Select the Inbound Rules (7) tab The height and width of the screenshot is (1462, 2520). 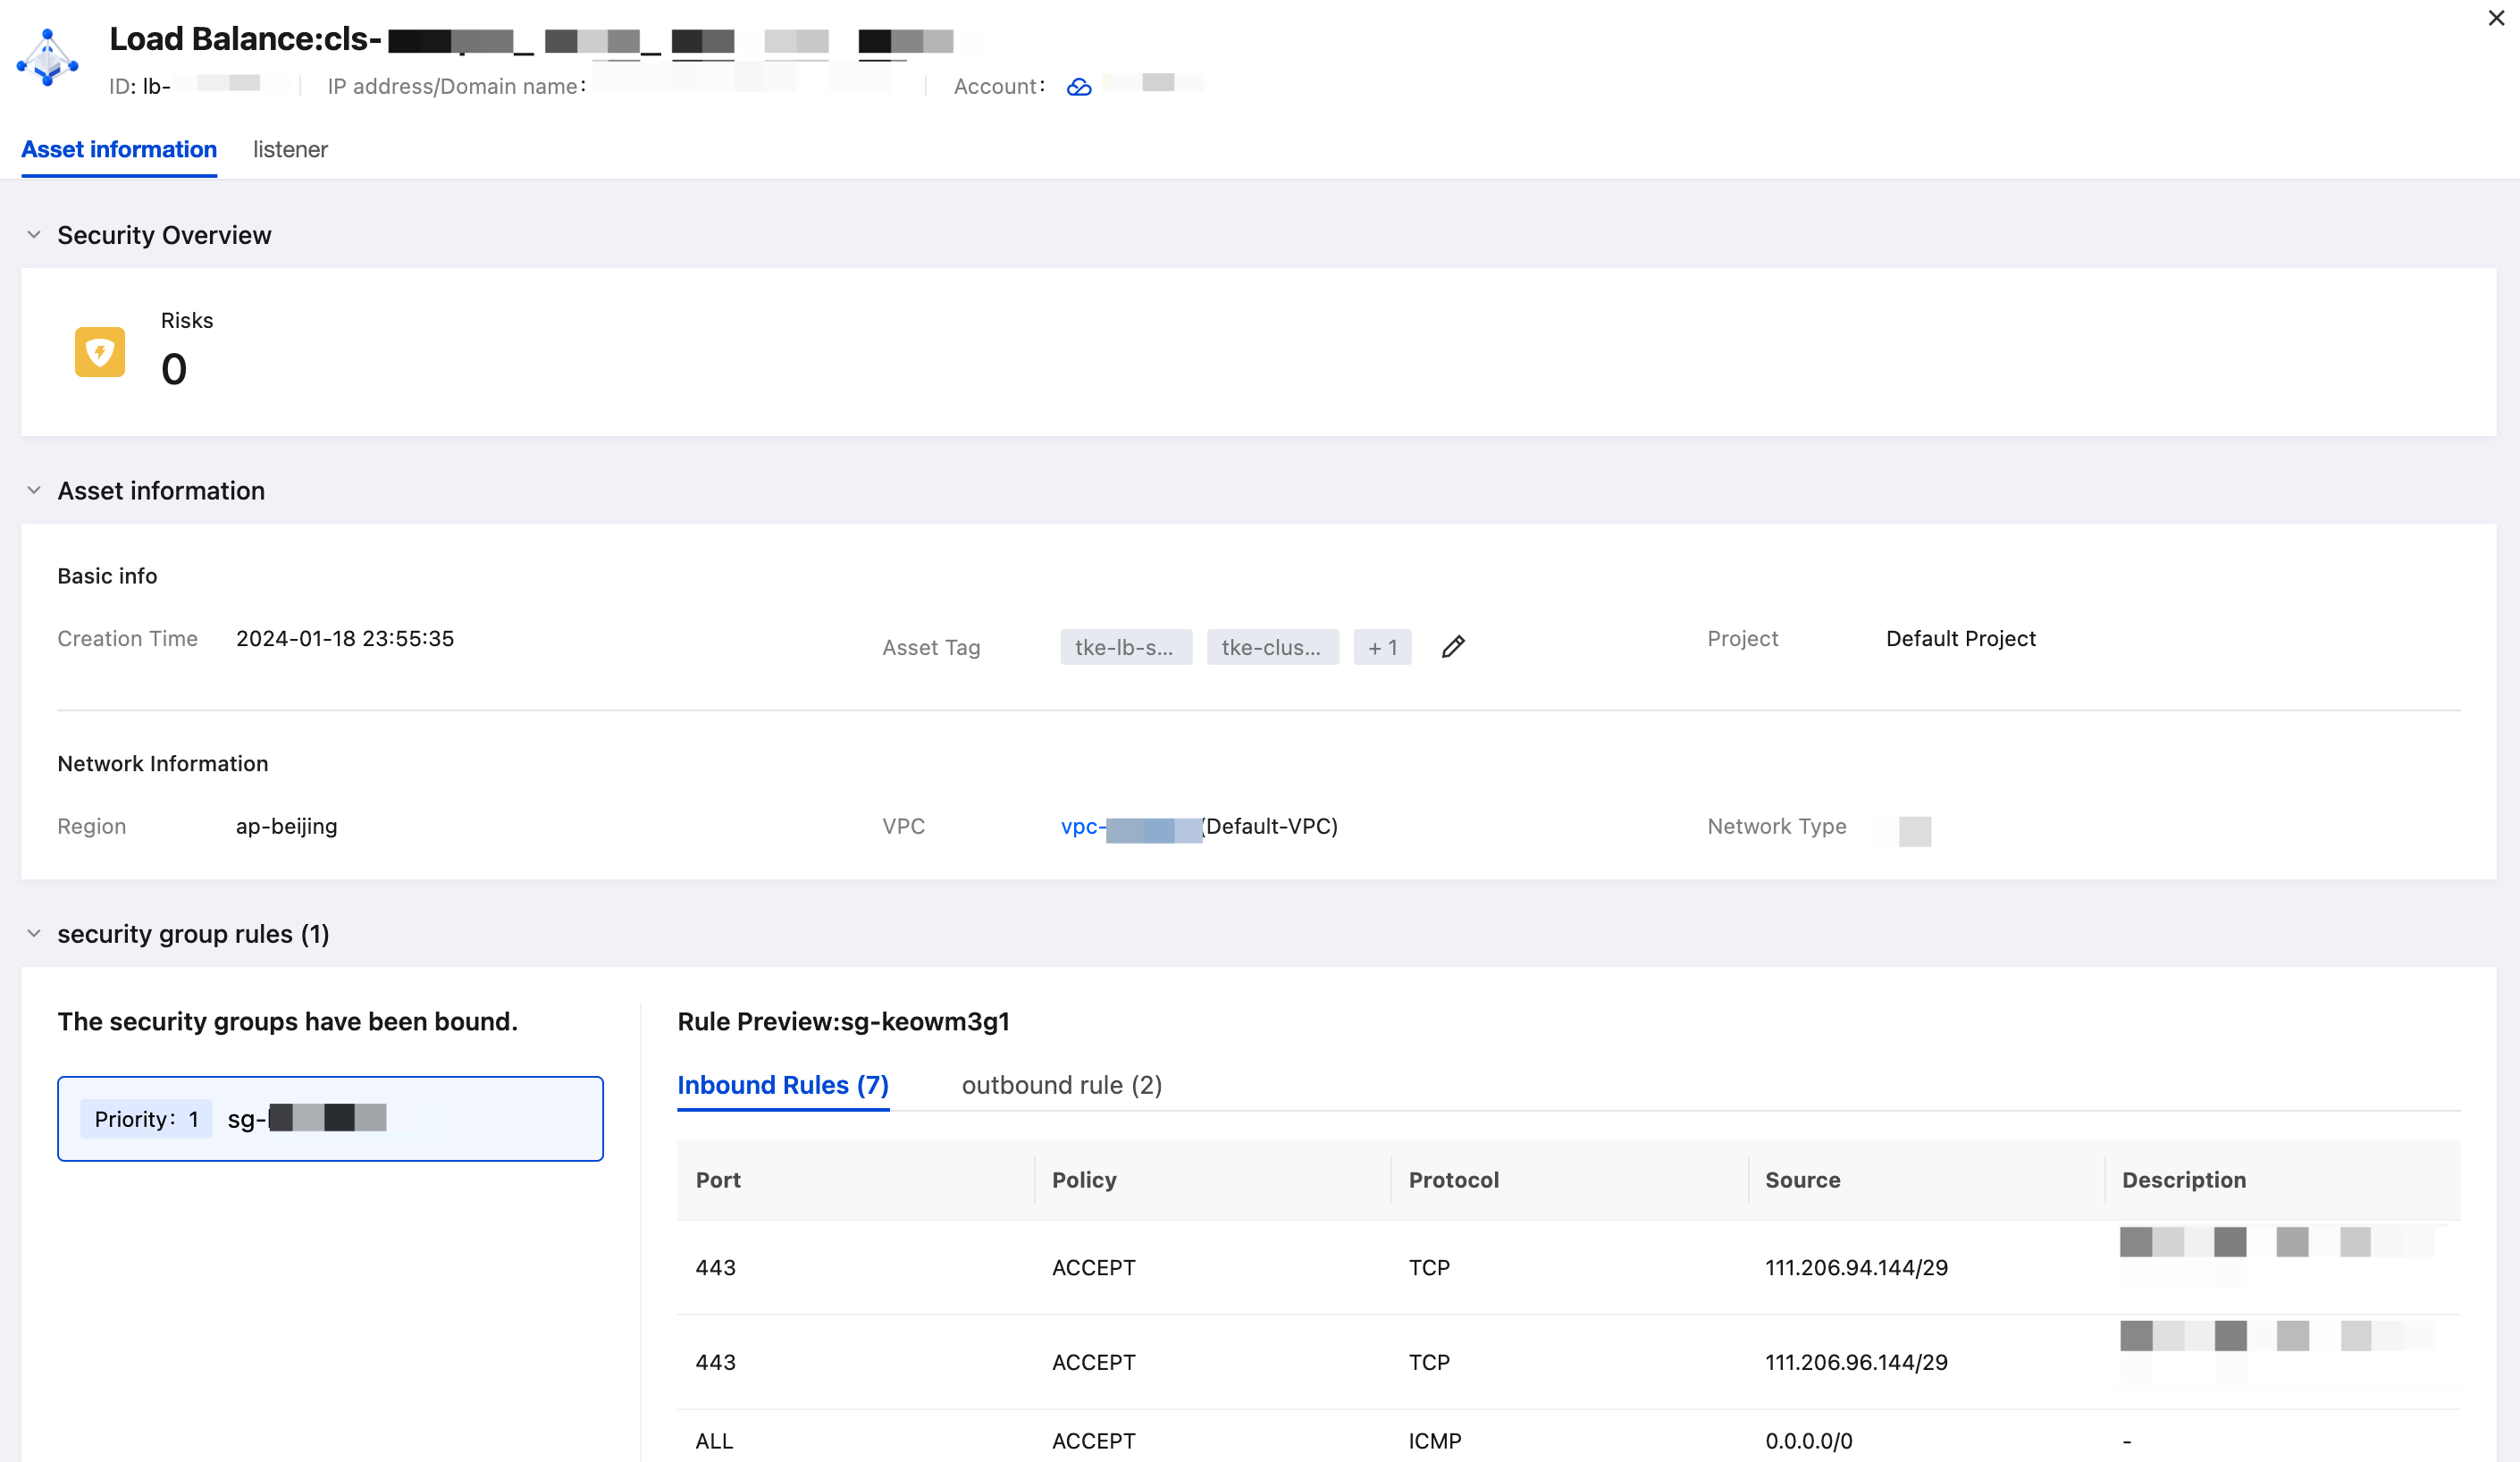783,1085
